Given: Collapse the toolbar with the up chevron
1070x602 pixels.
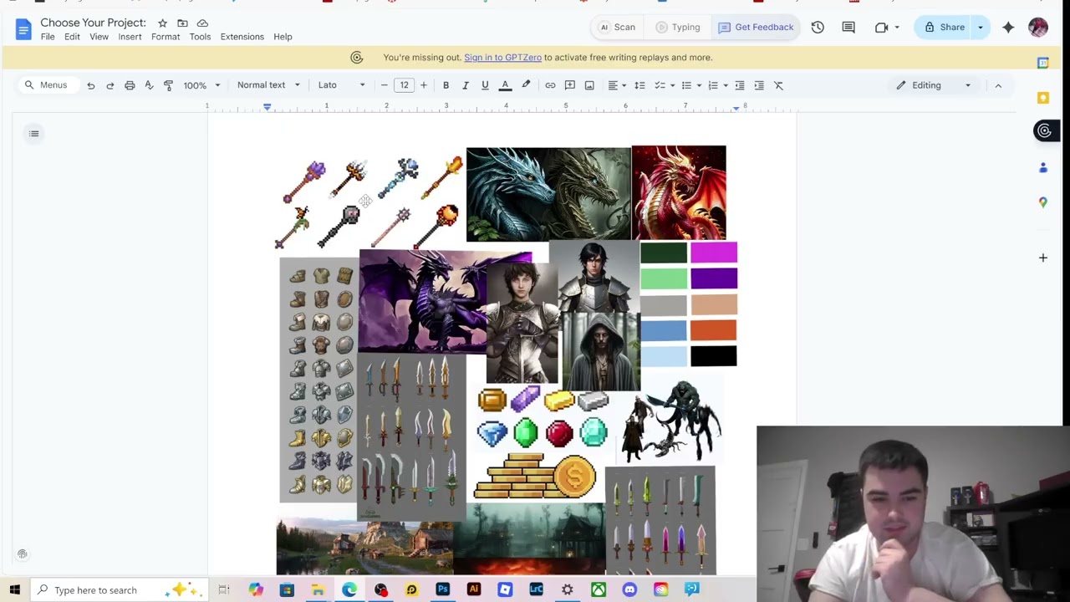Looking at the screenshot, I should [x=998, y=85].
